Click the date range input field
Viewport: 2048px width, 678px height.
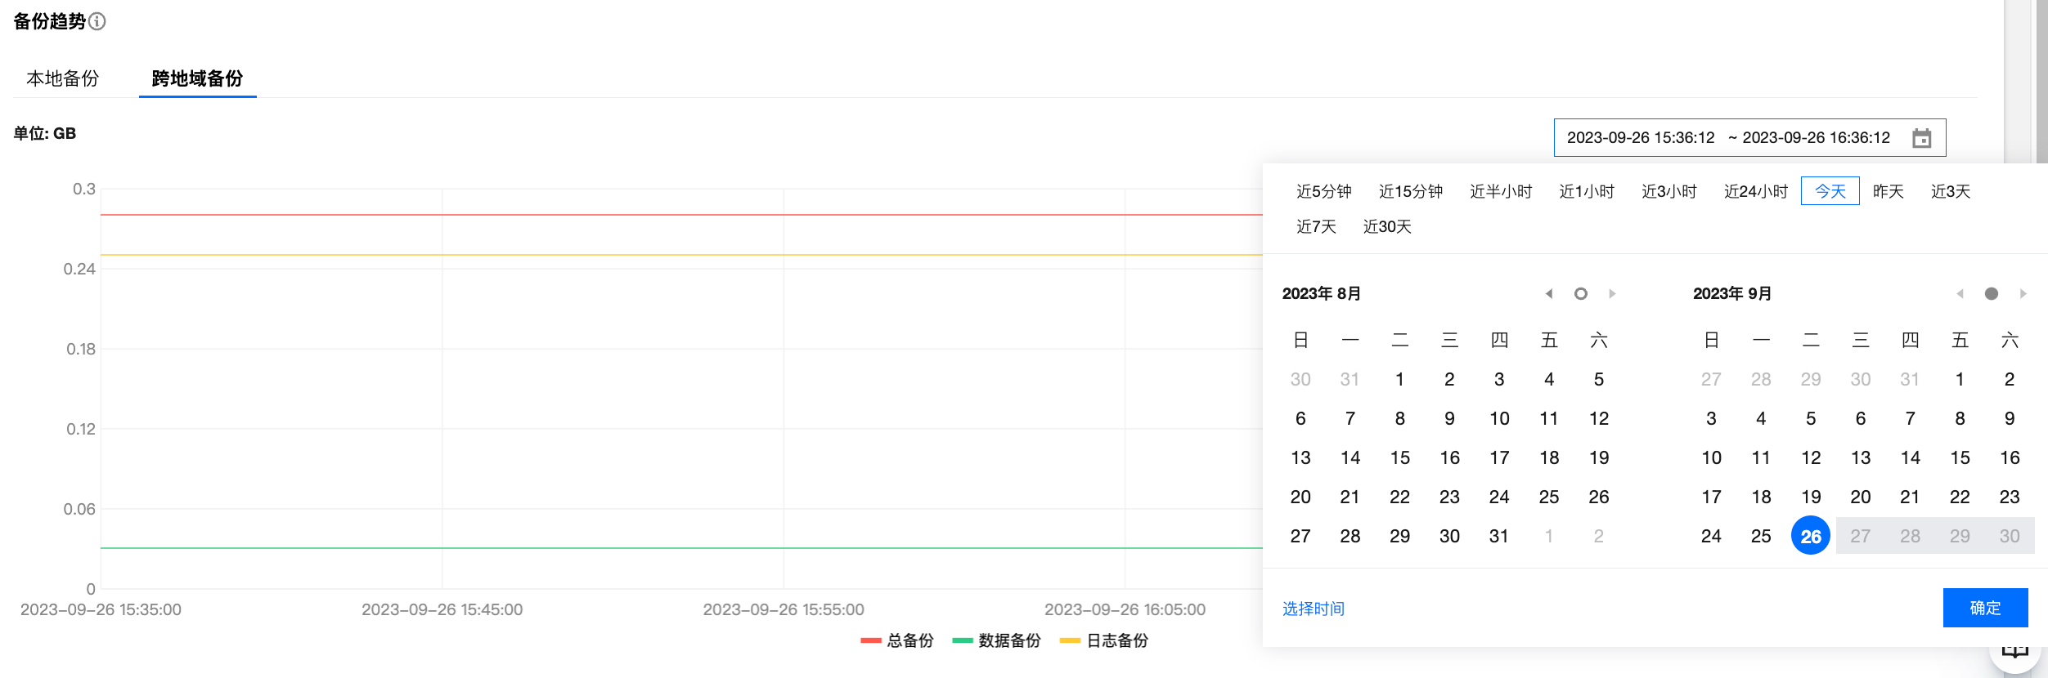[1727, 138]
